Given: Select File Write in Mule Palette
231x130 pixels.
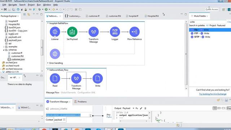Looking at the screenshot, I should 210,30.
